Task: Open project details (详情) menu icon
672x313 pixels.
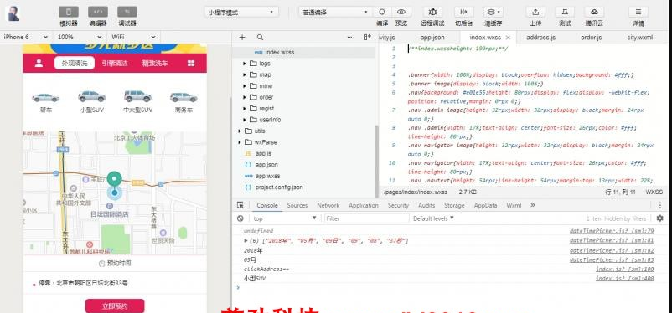Action: pyautogui.click(x=638, y=12)
